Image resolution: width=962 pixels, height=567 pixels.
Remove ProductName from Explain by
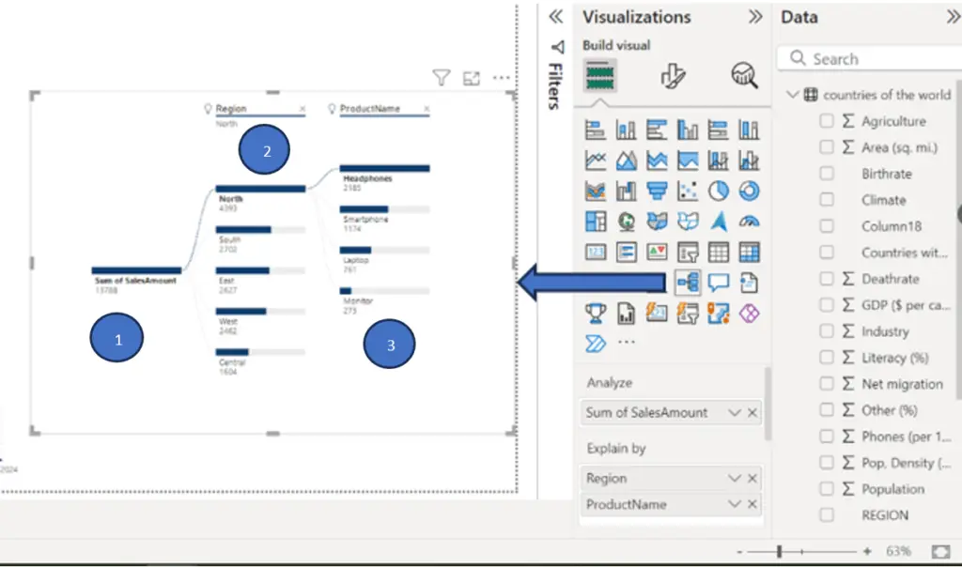[753, 504]
